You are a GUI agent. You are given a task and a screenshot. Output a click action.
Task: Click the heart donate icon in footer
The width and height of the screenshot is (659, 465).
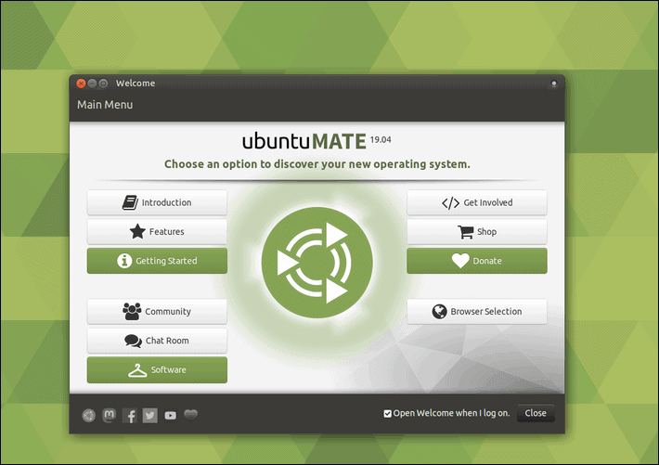[x=191, y=415]
